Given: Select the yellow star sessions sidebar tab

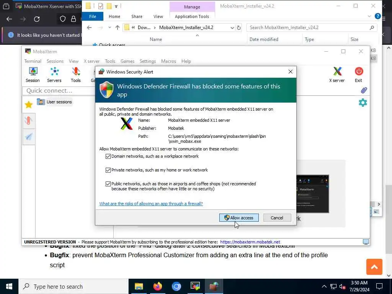Looking at the screenshot, I should [29, 105].
